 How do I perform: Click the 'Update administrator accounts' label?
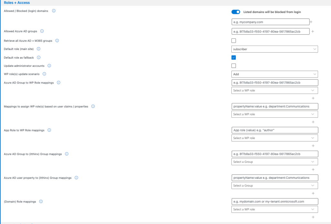click(x=24, y=66)
